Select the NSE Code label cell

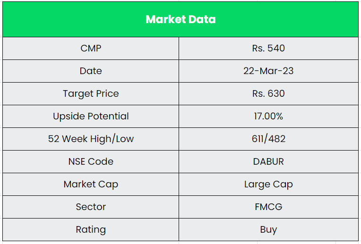point(91,161)
